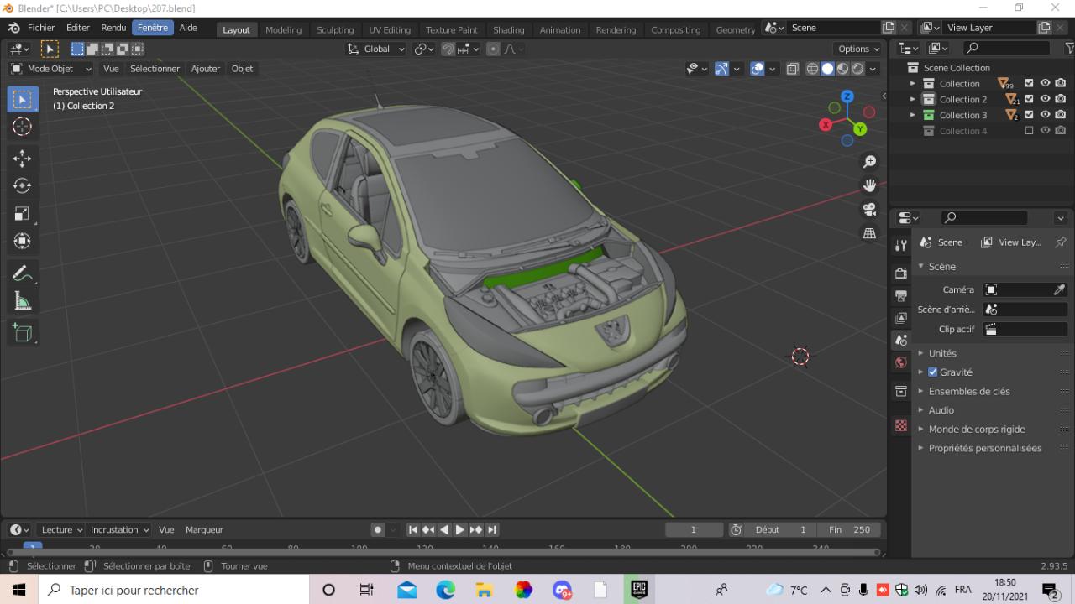Expand Collection 2 in outliner

point(912,99)
